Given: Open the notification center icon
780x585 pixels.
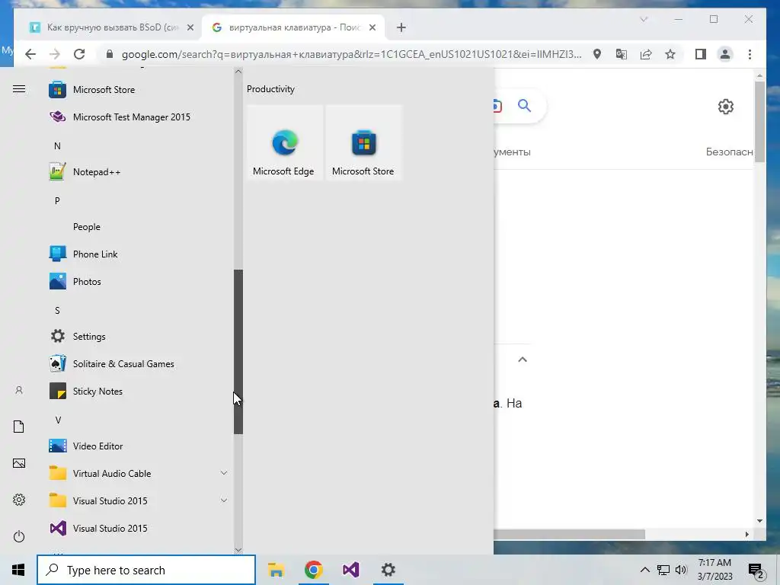Looking at the screenshot, I should tap(756, 571).
